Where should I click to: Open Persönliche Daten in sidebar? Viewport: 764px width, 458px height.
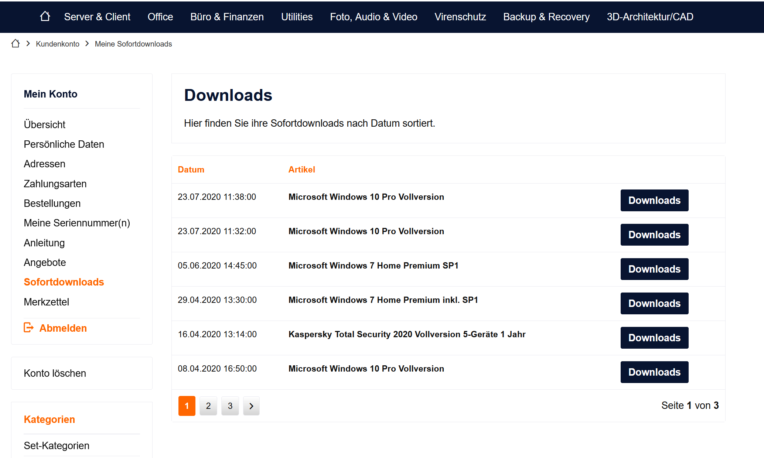[x=64, y=144]
